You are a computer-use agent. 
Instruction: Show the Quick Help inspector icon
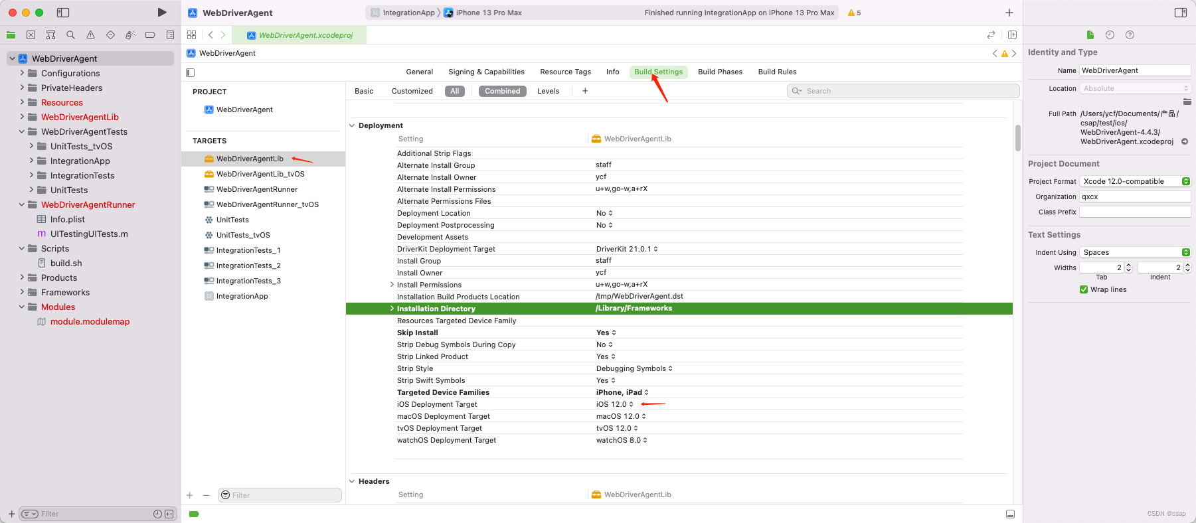(x=1130, y=35)
